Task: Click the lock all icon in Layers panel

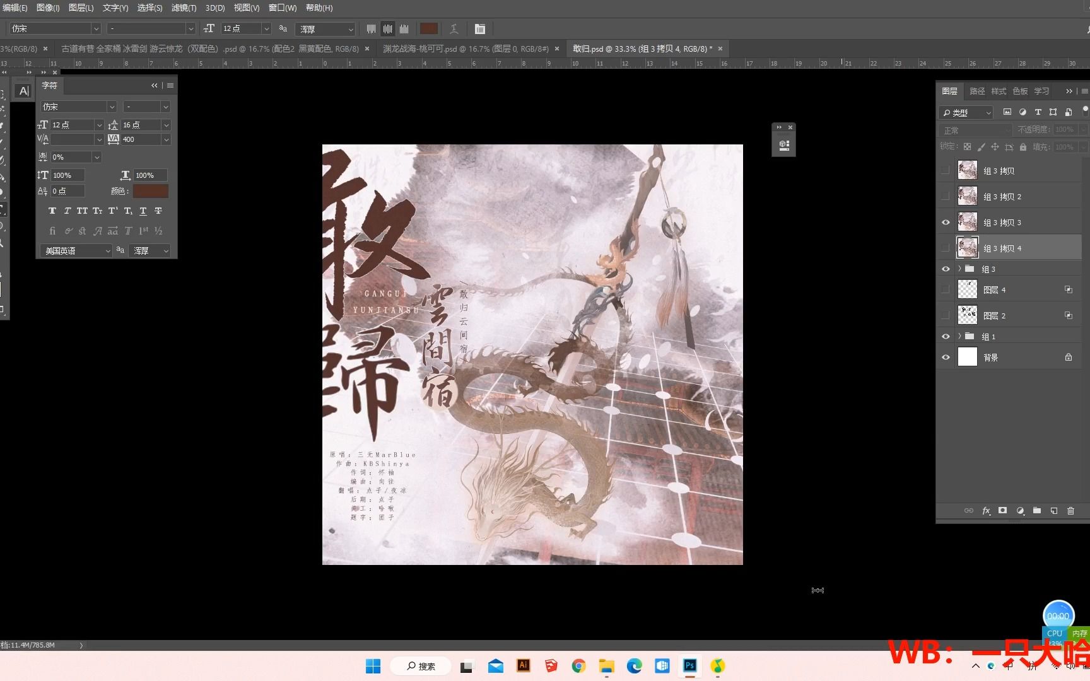Action: click(x=1023, y=147)
